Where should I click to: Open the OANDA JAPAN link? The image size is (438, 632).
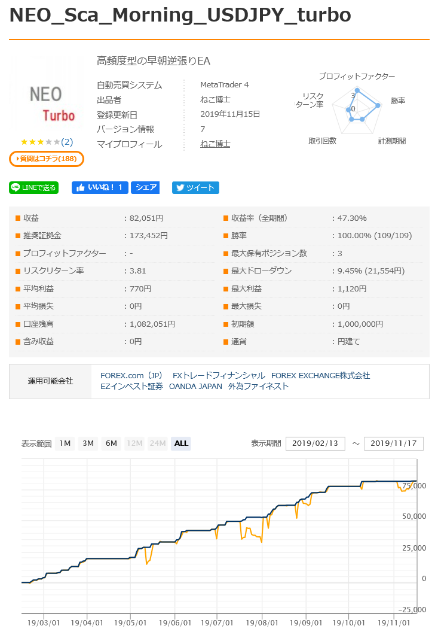195,387
